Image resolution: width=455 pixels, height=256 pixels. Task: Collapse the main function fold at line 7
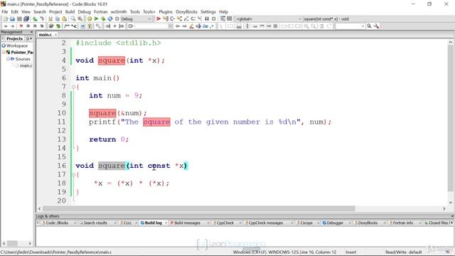(73, 87)
